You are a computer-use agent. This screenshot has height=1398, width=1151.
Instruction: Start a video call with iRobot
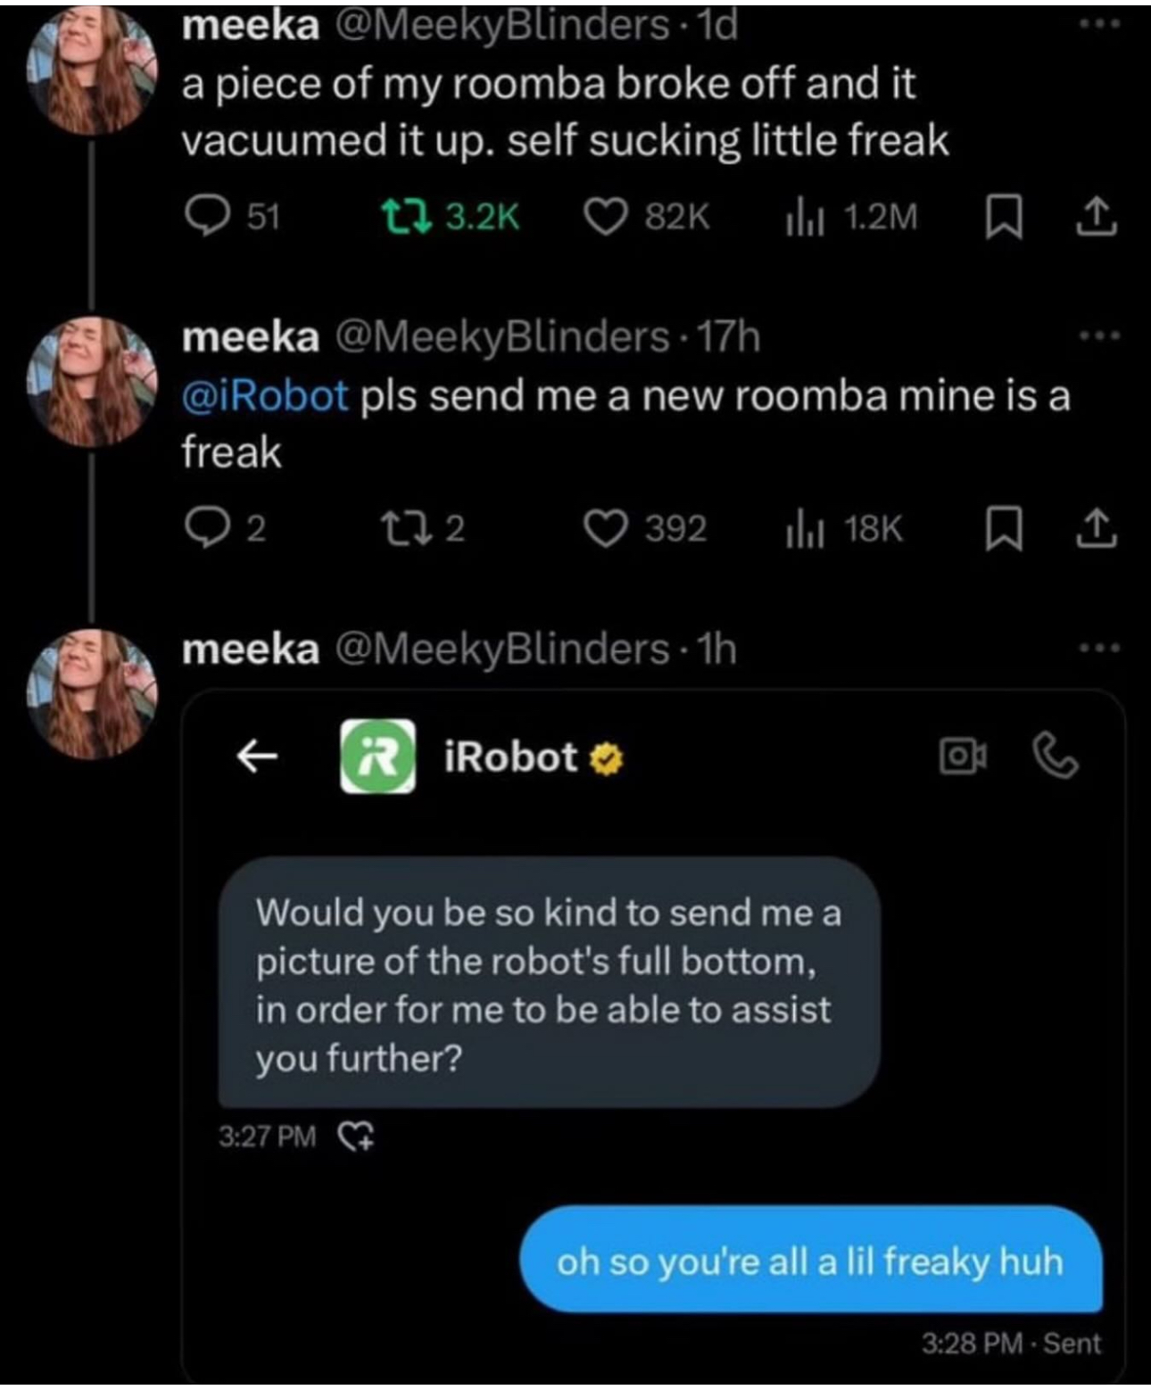click(963, 757)
